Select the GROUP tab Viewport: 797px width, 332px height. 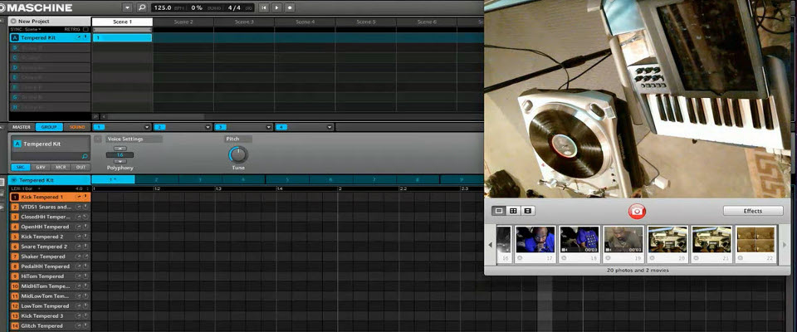49,127
